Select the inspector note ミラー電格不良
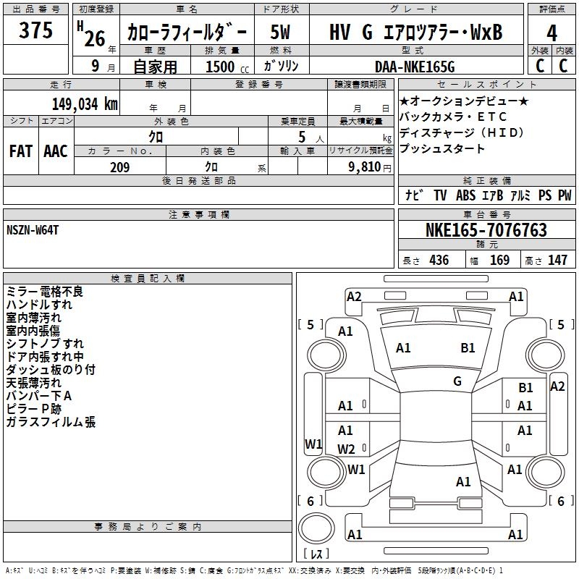 click(45, 292)
